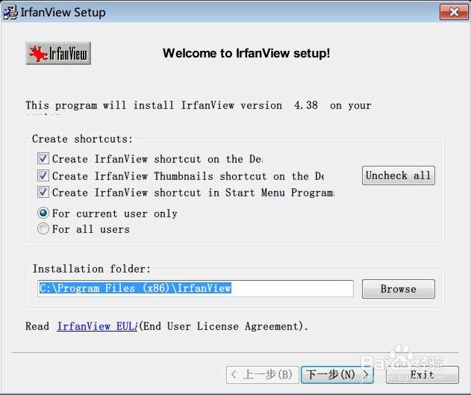This screenshot has width=471, height=395.
Task: Exit the IrfanView setup
Action: tap(422, 375)
